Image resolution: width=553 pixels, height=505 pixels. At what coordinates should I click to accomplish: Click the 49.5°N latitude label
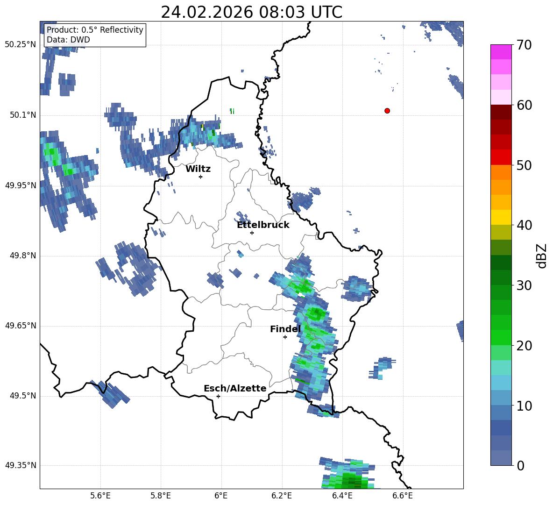(x=22, y=396)
